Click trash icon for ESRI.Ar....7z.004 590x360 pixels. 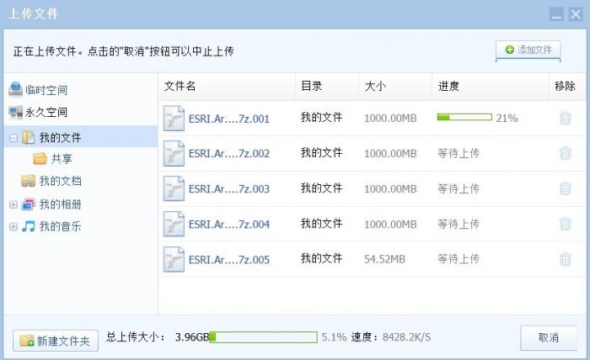click(x=565, y=225)
